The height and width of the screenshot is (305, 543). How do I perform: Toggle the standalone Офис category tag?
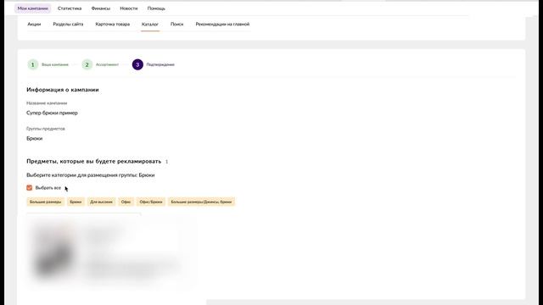pyautogui.click(x=126, y=202)
